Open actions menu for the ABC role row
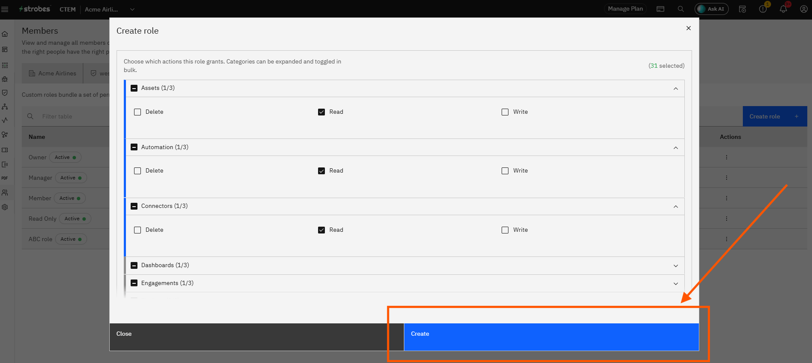This screenshot has width=812, height=363. click(x=726, y=239)
